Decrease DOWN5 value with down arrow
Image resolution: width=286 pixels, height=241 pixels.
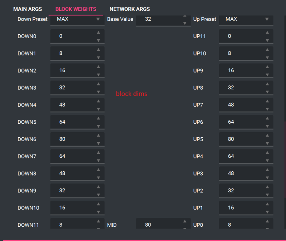pyautogui.click(x=99, y=126)
